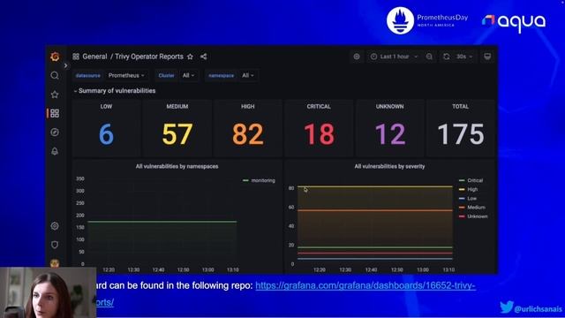Toggle Low series in legend
The image size is (565, 318).
[x=472, y=198]
